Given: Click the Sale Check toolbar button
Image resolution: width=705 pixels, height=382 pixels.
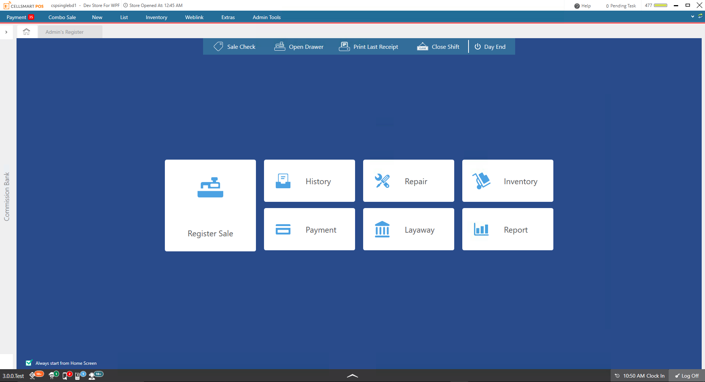Looking at the screenshot, I should coord(235,47).
